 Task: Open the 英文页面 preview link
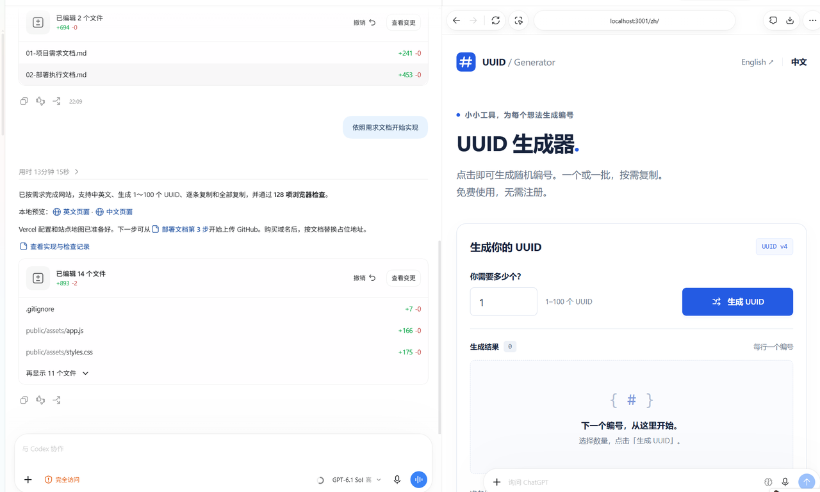click(x=71, y=212)
